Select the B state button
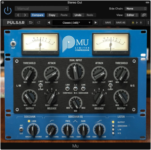This screenshot has height=150, width=151. click(x=141, y=23)
